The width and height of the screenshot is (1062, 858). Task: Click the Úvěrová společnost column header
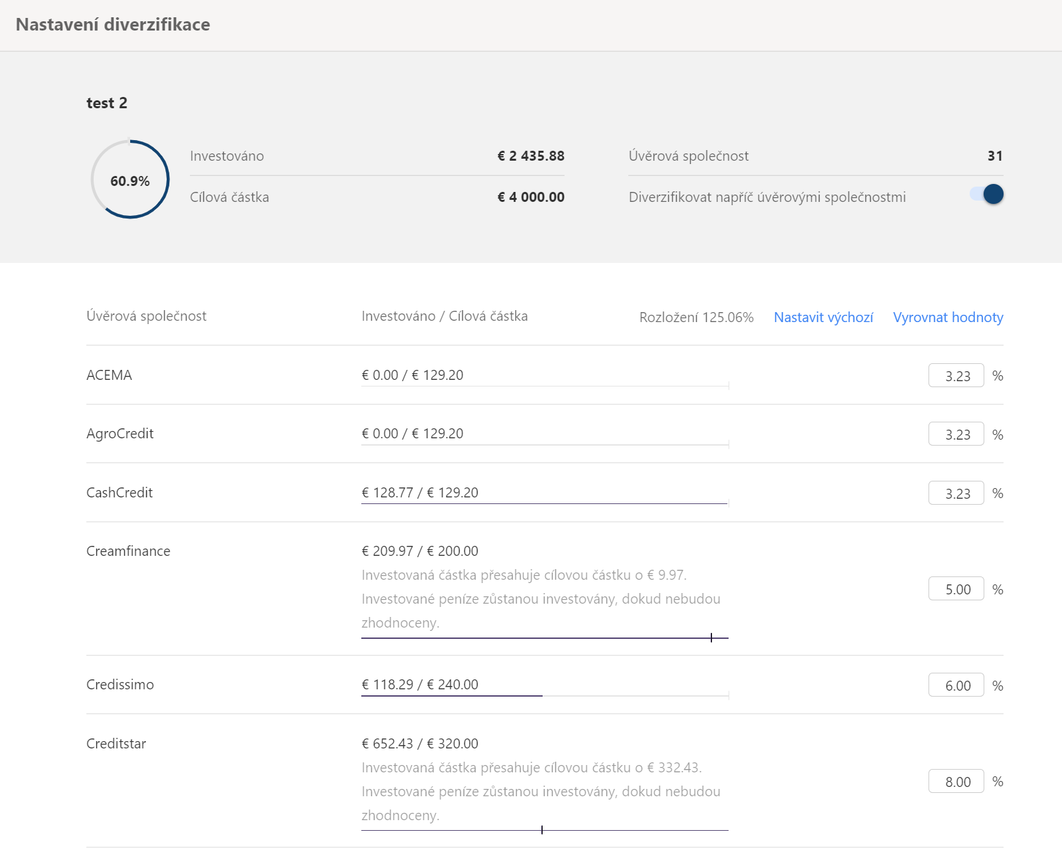(x=146, y=316)
